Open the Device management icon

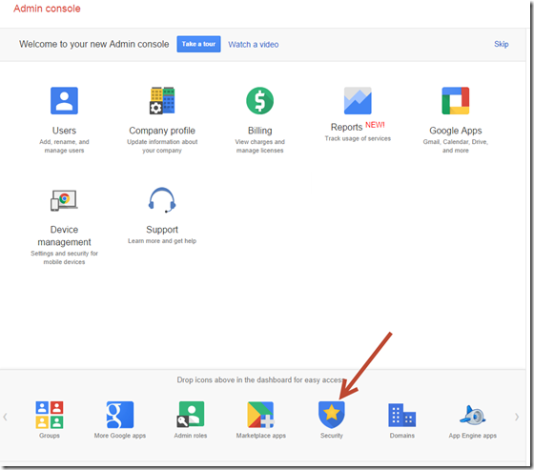click(x=64, y=200)
